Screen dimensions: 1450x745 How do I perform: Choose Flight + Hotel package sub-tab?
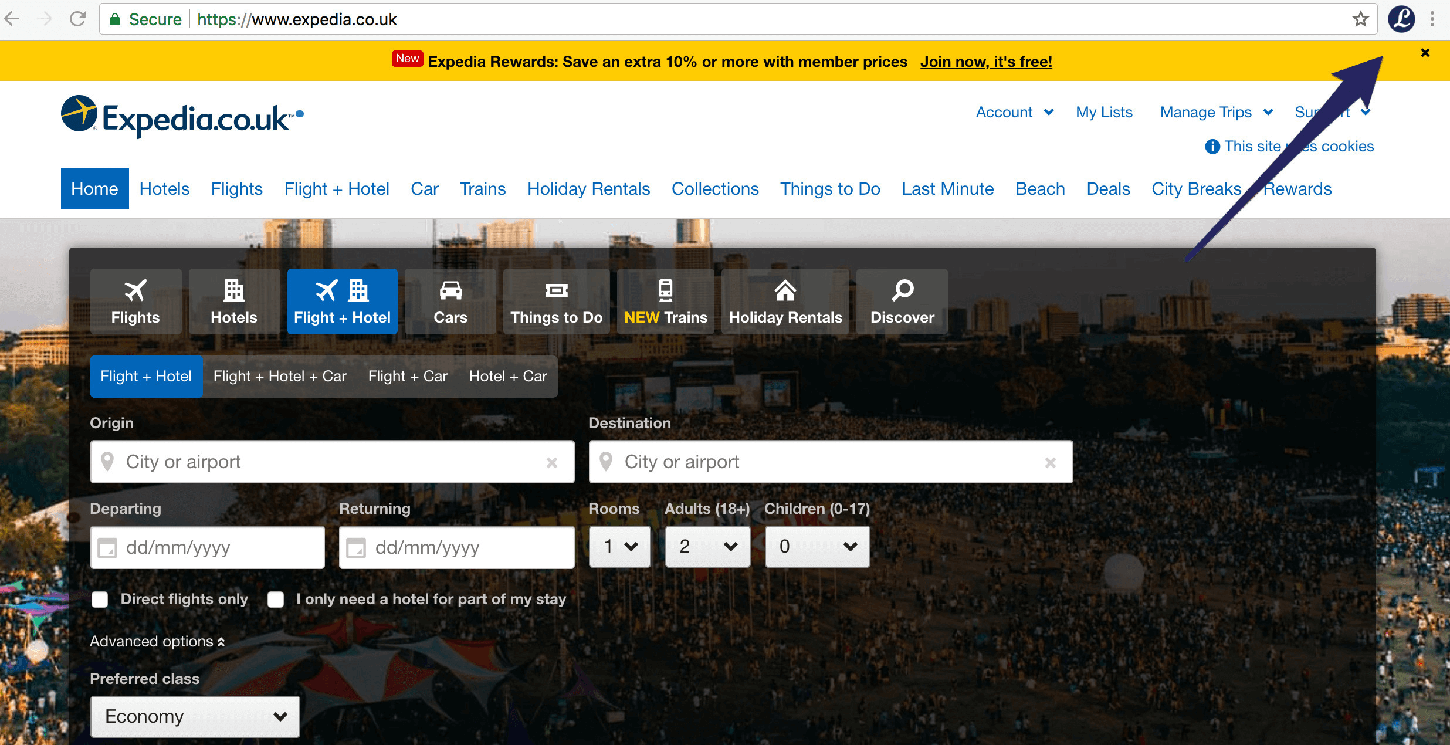pos(146,376)
